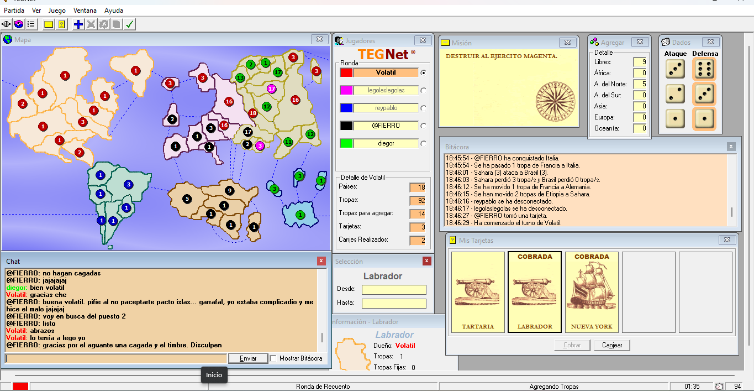
Task: Select the radio button next to diegor
Action: coord(423,144)
